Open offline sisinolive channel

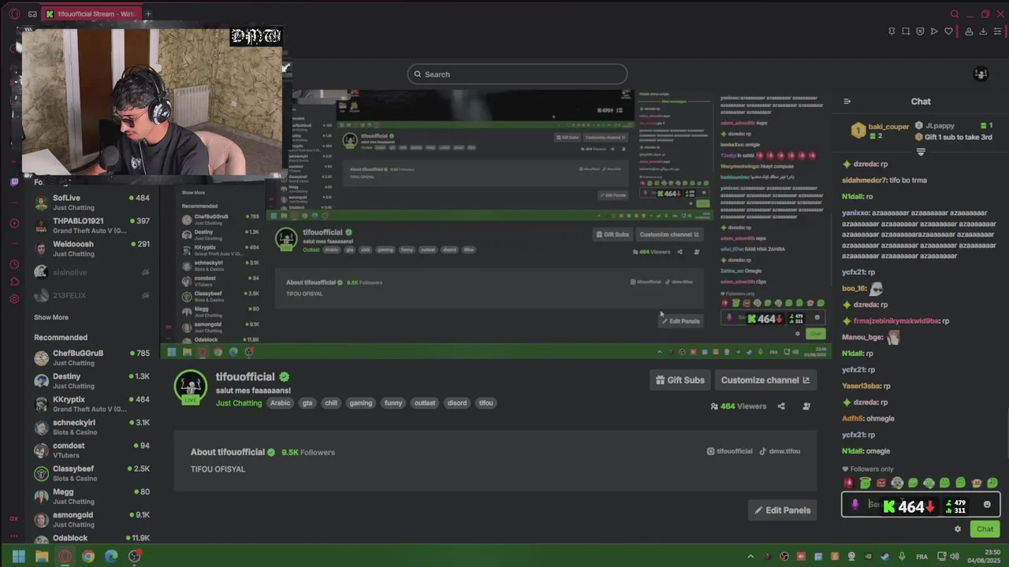91,272
